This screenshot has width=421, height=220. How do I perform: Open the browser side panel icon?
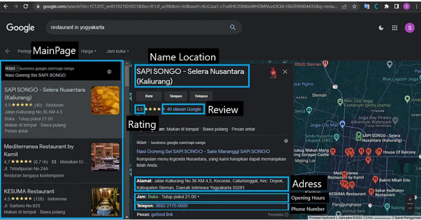click(396, 6)
